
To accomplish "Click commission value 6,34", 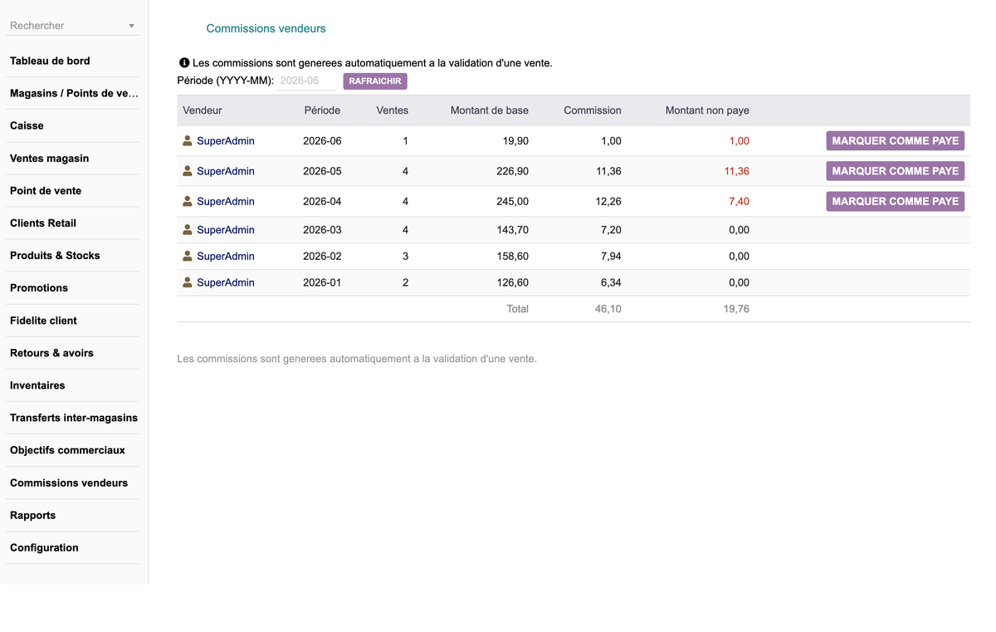I will [611, 282].
